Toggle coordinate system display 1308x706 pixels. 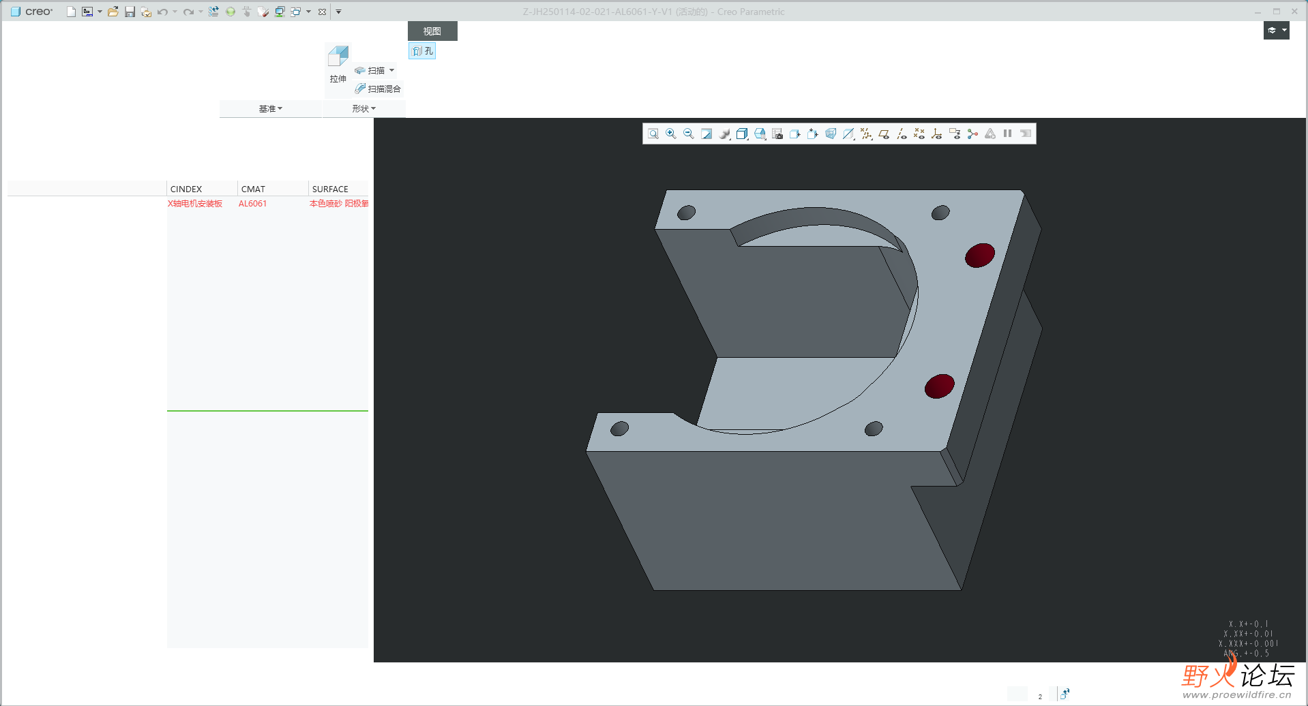point(937,134)
